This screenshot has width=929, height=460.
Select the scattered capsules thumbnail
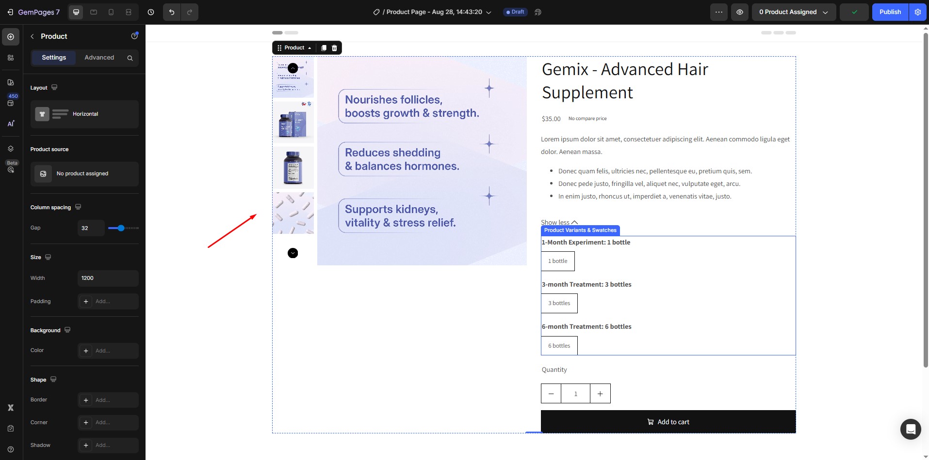coord(293,213)
